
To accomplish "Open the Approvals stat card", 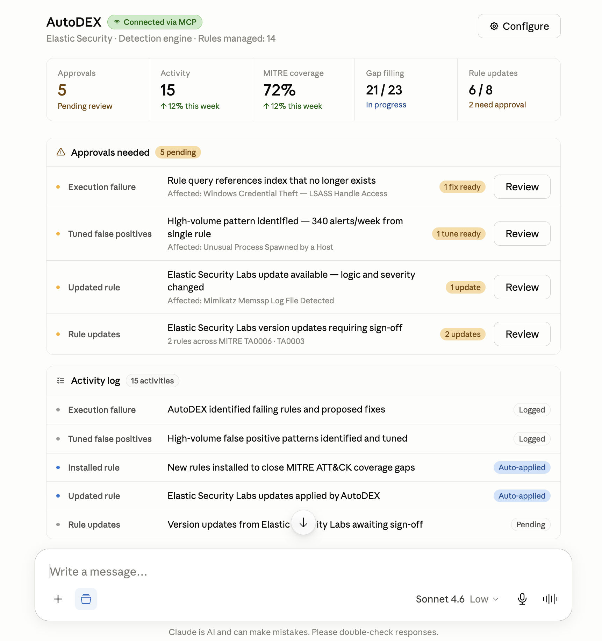I will (x=98, y=90).
